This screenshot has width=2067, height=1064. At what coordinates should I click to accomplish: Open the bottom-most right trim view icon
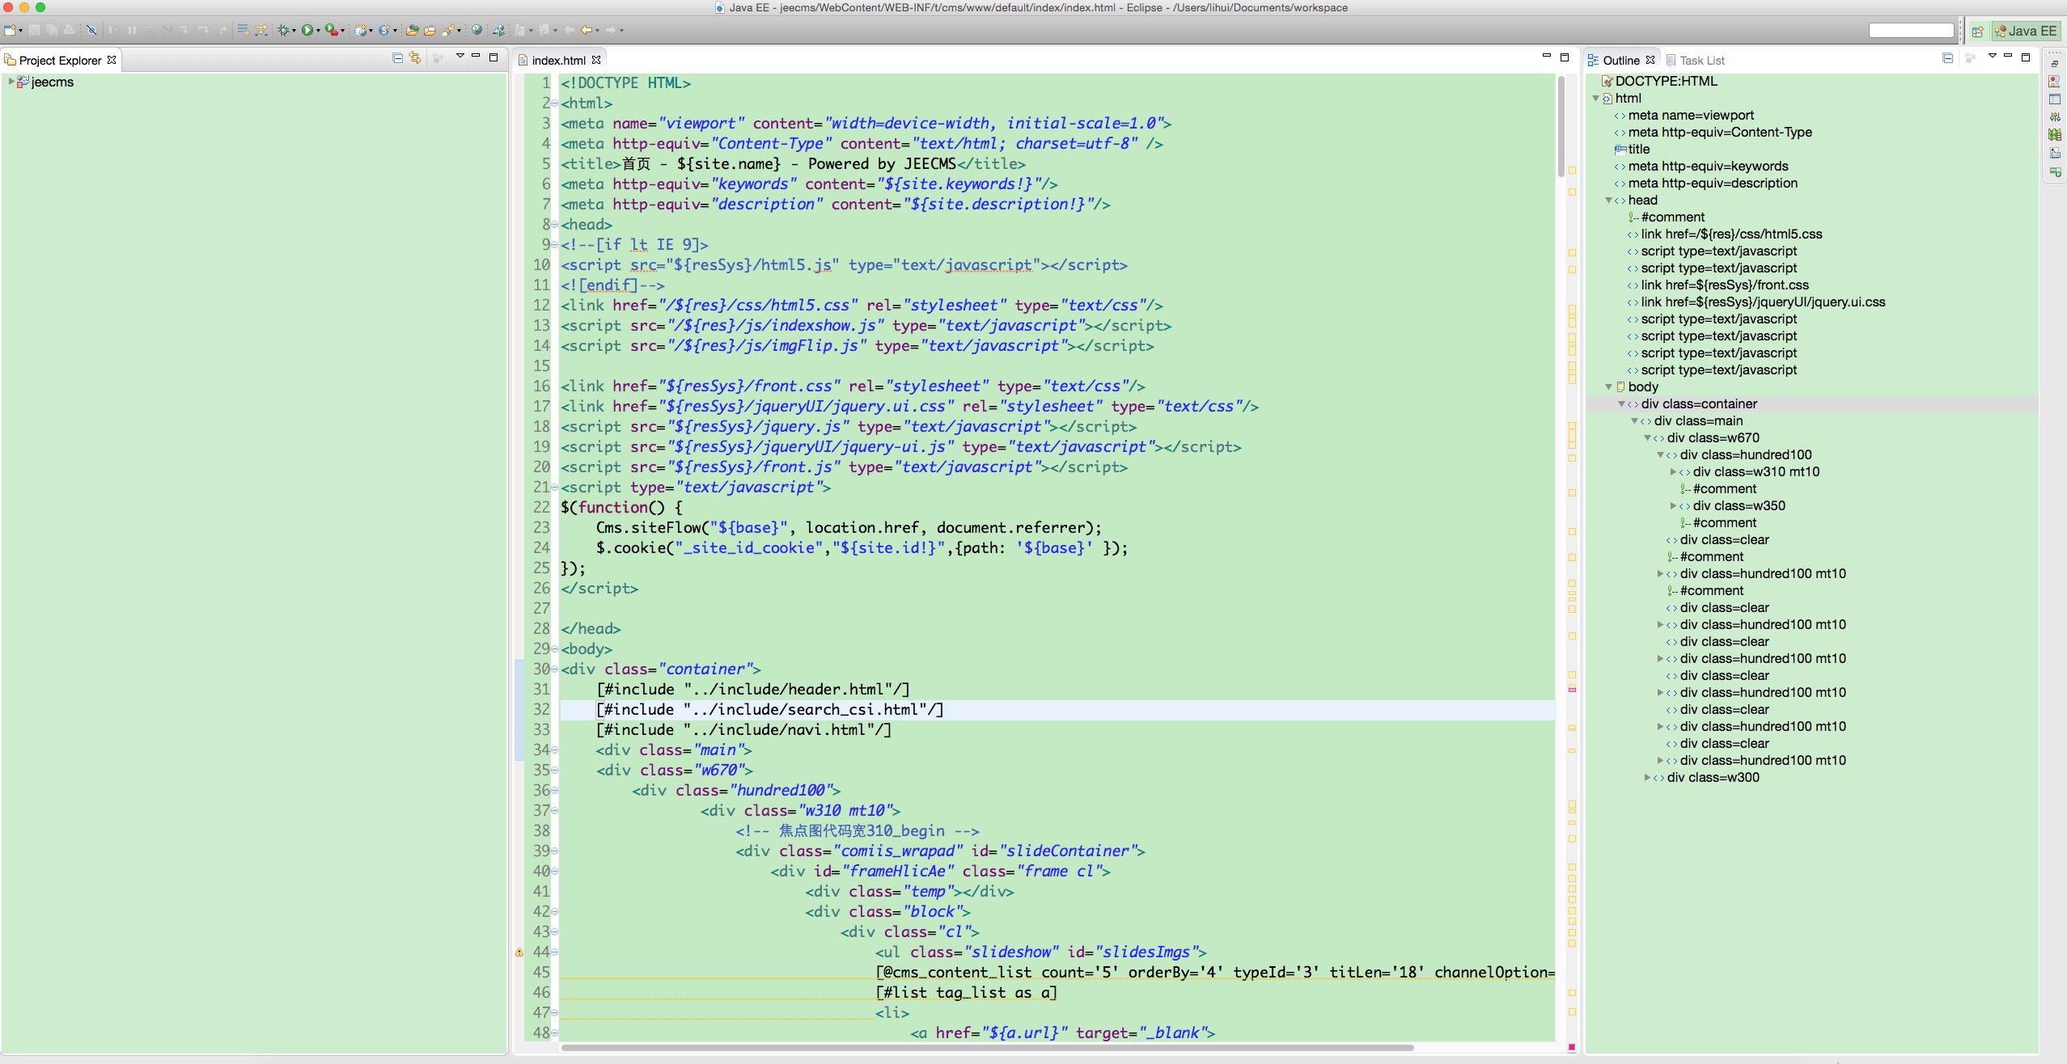tap(2055, 172)
